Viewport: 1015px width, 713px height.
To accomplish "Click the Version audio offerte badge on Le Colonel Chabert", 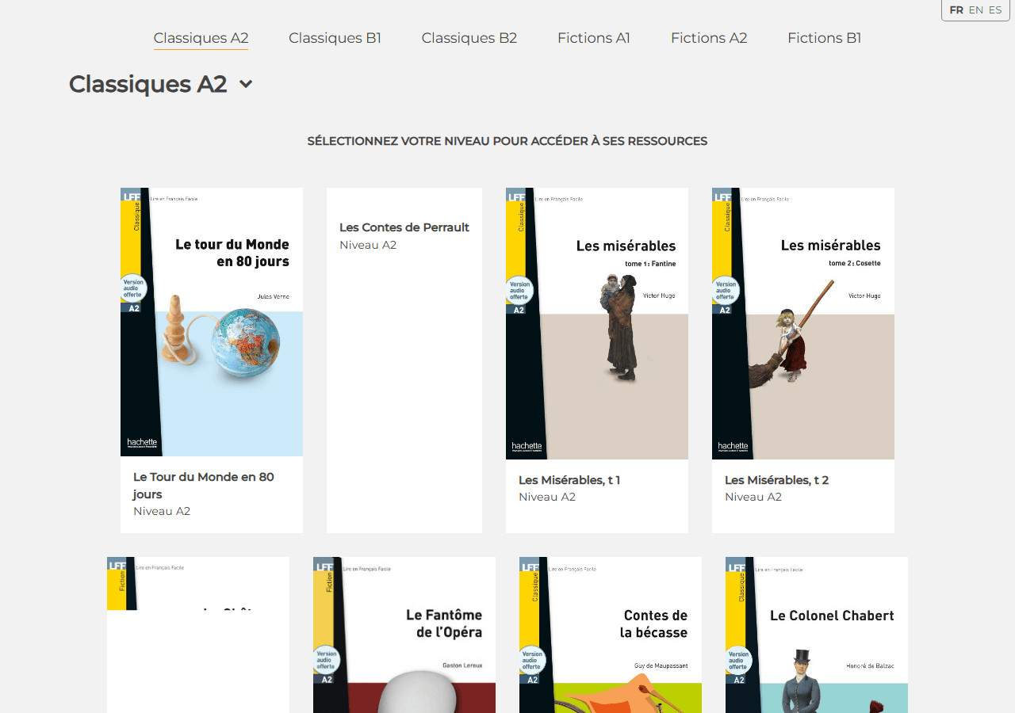I will pyautogui.click(x=738, y=659).
